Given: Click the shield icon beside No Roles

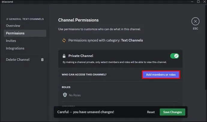Looking at the screenshot, I should (x=65, y=95).
